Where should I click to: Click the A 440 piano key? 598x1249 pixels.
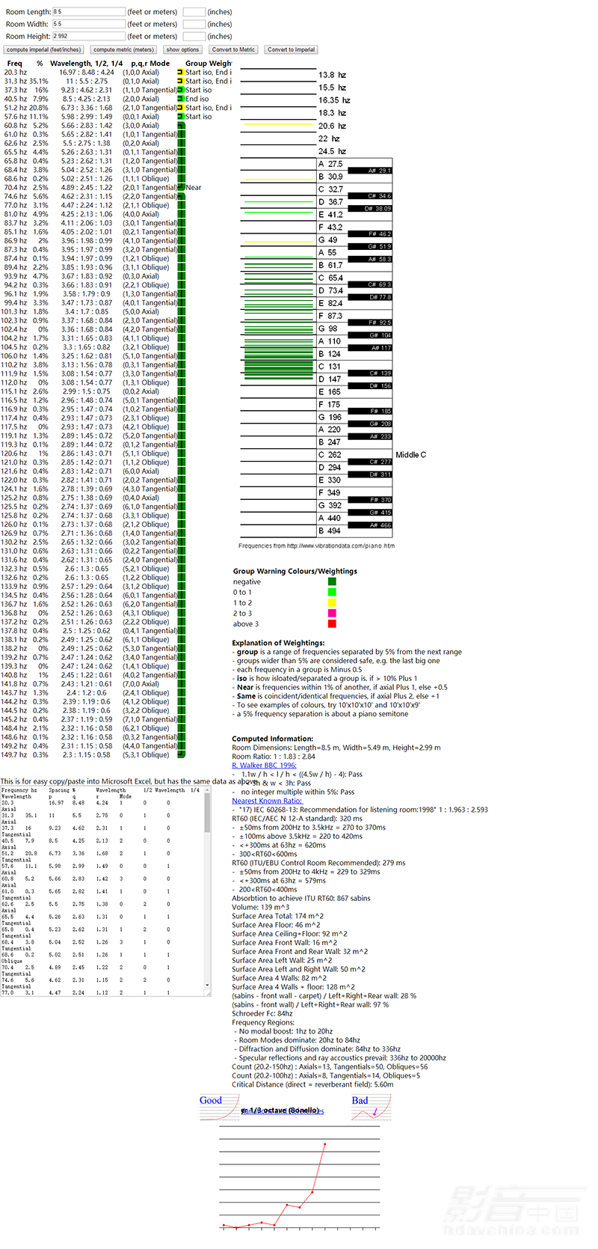click(x=354, y=518)
